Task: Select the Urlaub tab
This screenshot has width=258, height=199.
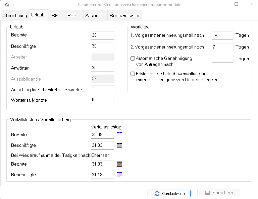Action: [x=38, y=15]
